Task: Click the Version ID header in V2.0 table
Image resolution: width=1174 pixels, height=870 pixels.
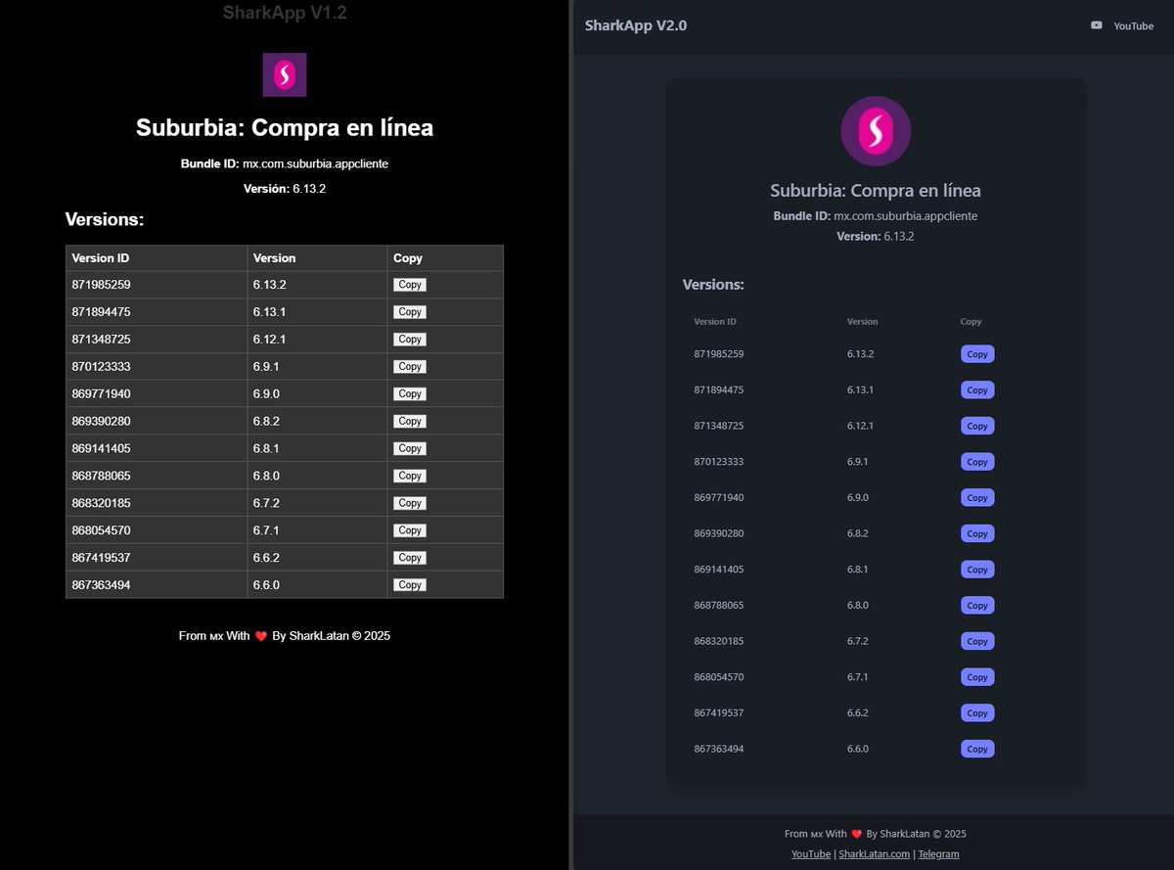Action: coord(715,321)
